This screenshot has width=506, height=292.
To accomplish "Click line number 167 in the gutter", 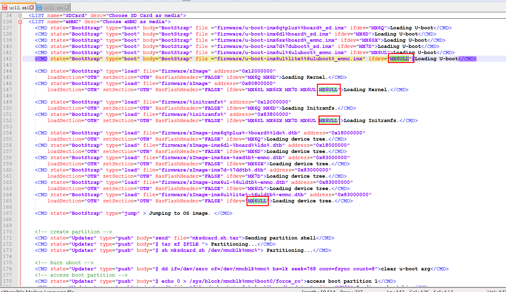I will pos(7,213).
